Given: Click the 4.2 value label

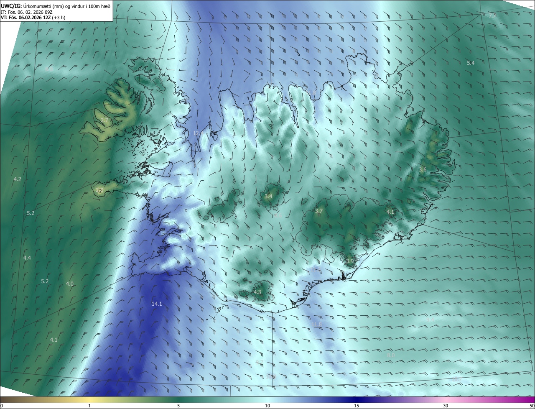Looking at the screenshot, I should [x=17, y=179].
